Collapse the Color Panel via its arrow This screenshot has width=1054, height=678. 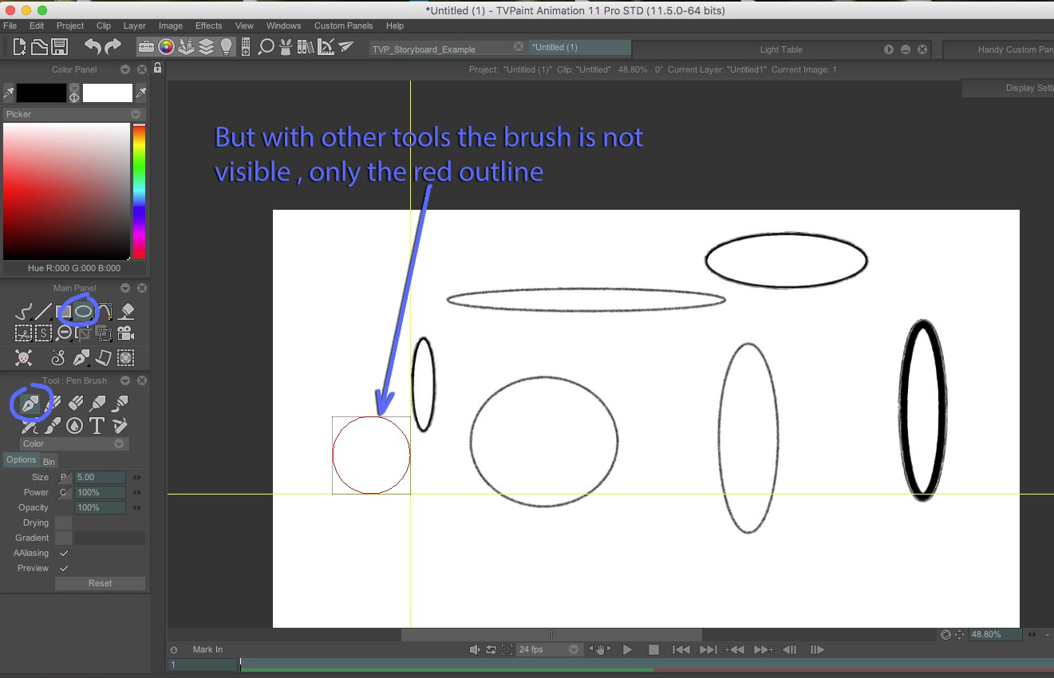124,69
